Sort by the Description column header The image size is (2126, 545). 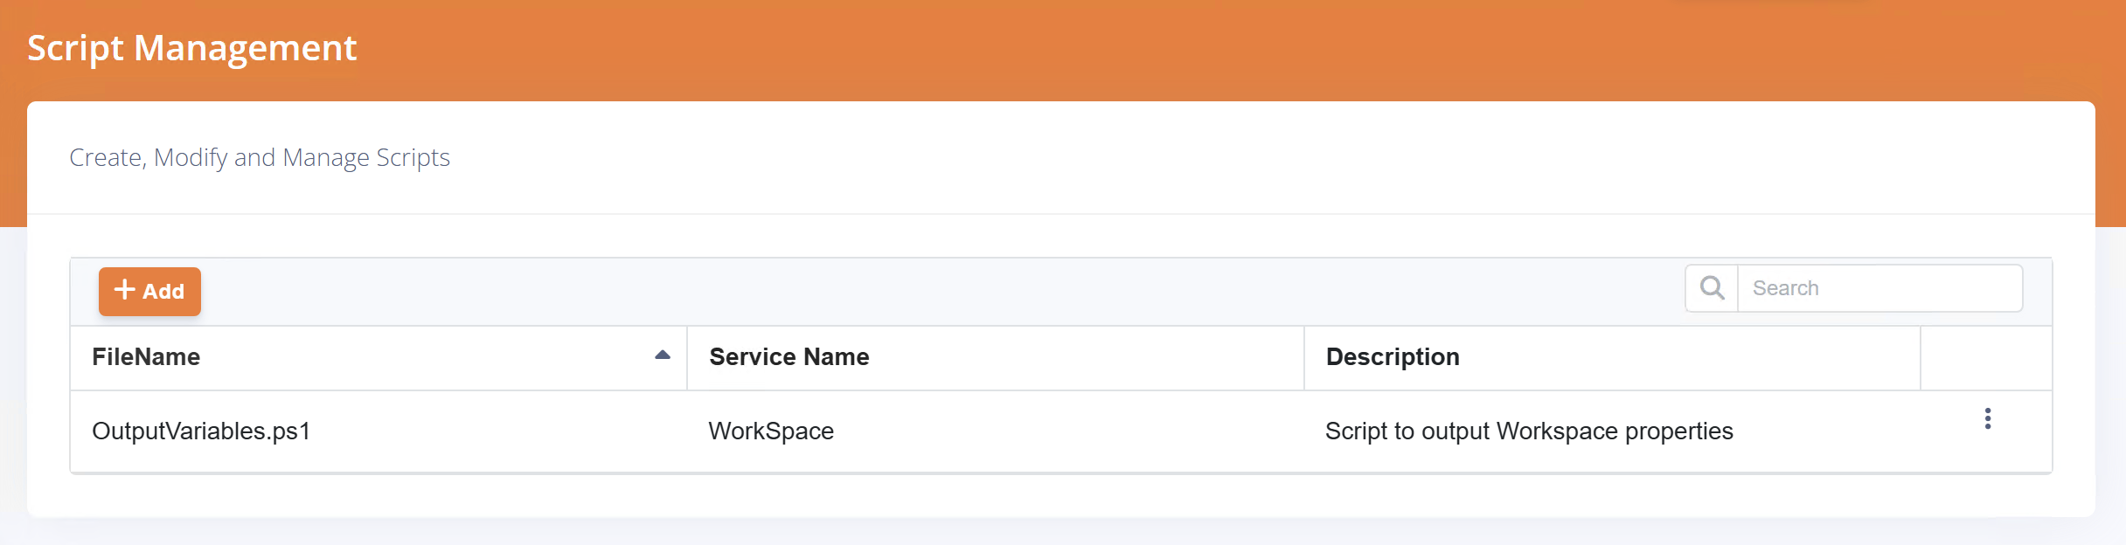[1392, 357]
